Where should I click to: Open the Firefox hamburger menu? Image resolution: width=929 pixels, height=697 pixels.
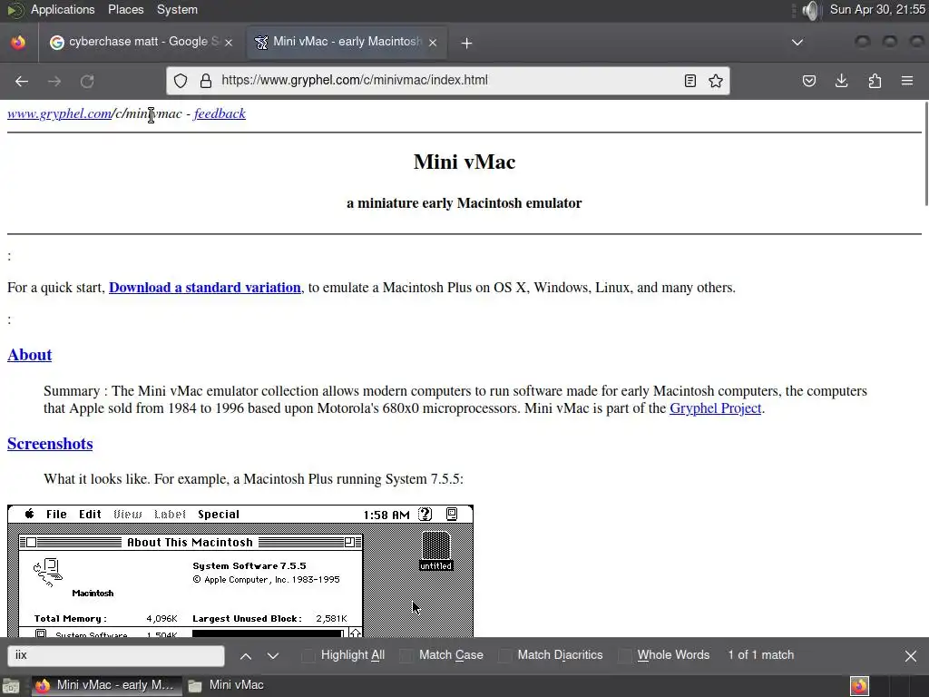[907, 81]
